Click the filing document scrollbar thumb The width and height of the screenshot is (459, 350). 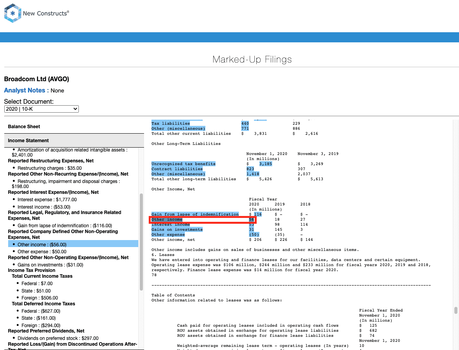(x=456, y=310)
